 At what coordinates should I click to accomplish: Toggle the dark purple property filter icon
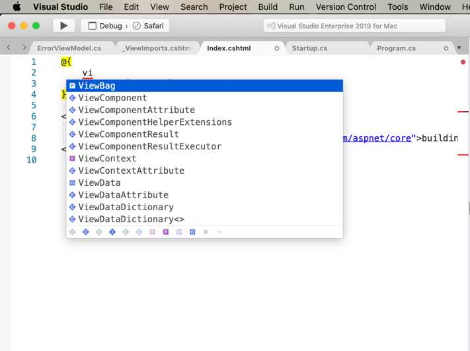(166, 232)
